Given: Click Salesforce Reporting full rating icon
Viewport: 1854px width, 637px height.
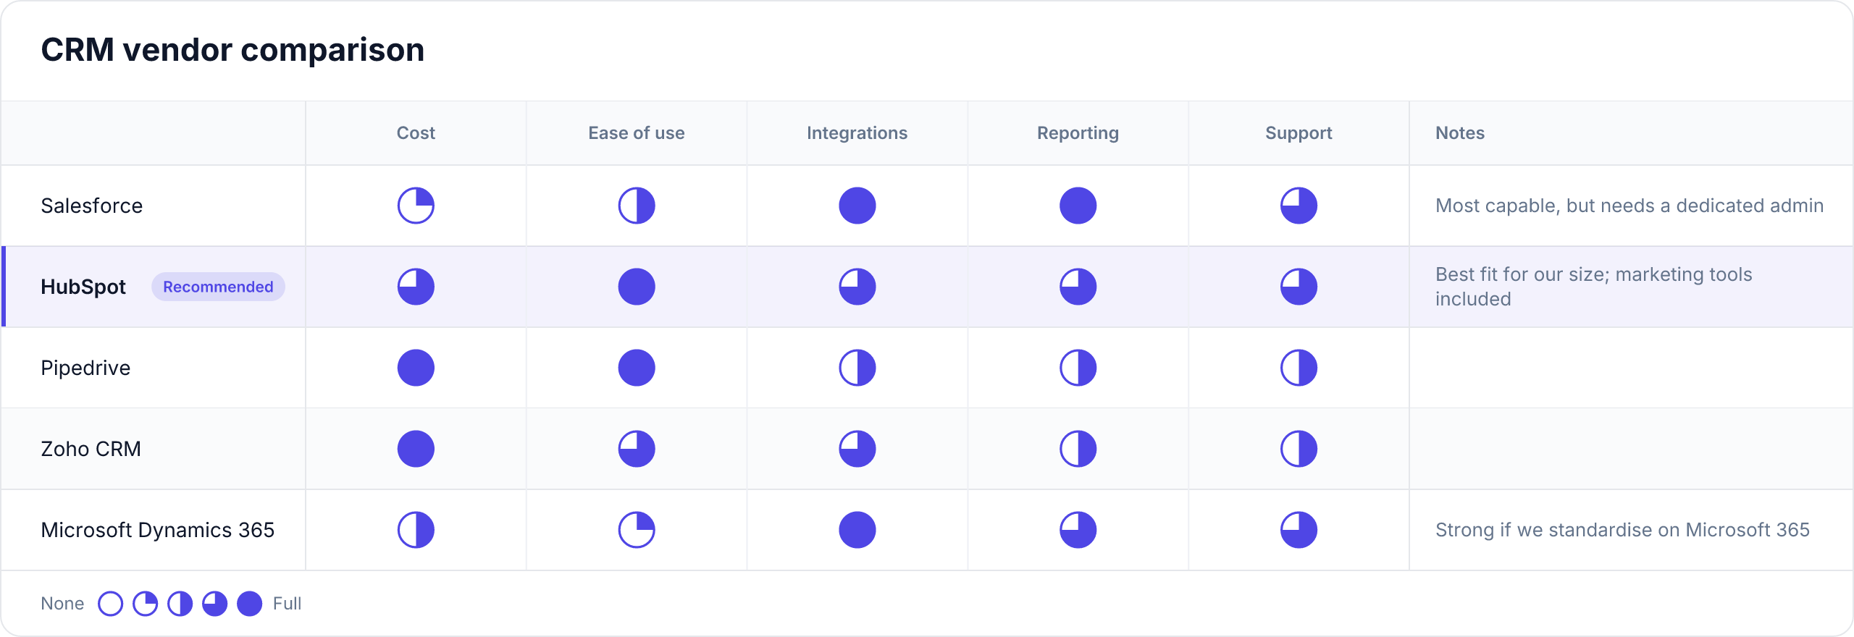Looking at the screenshot, I should coord(1078,206).
